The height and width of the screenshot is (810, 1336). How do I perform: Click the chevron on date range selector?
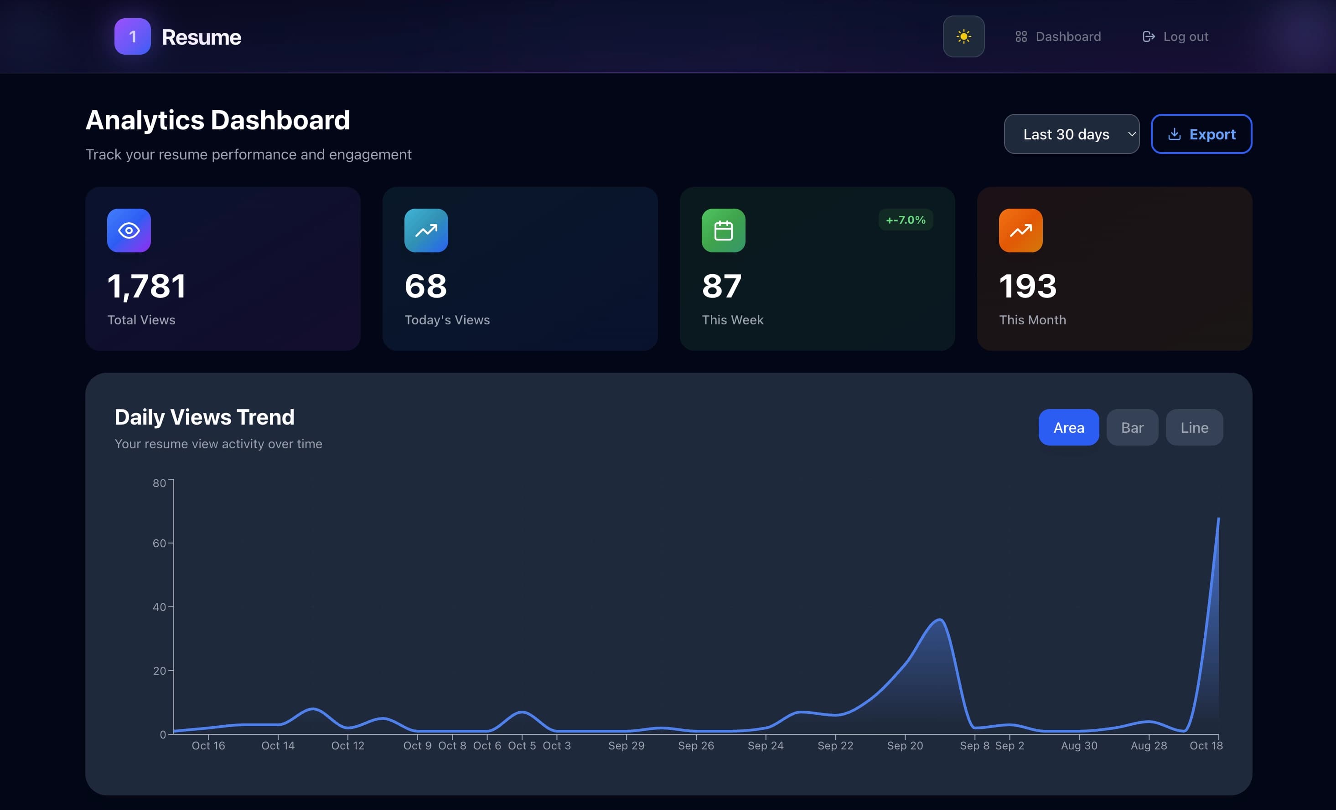coord(1132,134)
